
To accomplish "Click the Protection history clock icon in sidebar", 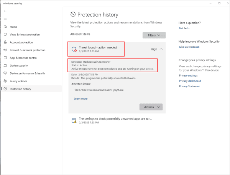I will pos(5,89).
